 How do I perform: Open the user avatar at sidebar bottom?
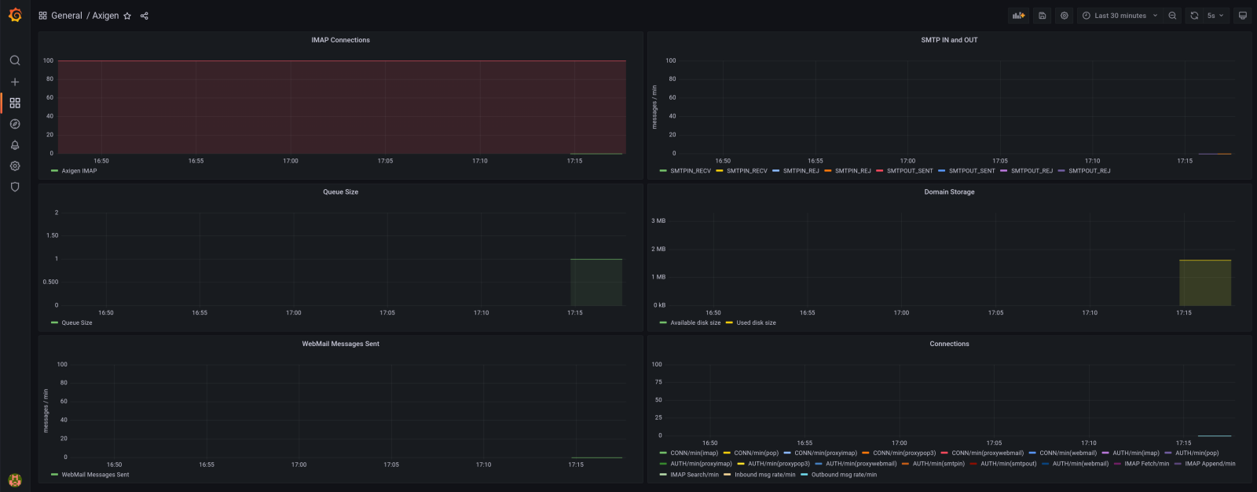(x=15, y=480)
